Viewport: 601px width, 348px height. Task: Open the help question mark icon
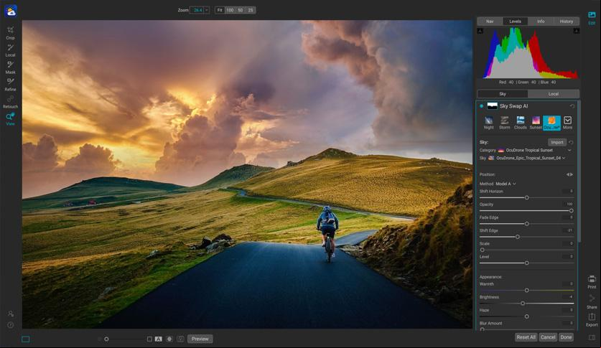point(11,325)
